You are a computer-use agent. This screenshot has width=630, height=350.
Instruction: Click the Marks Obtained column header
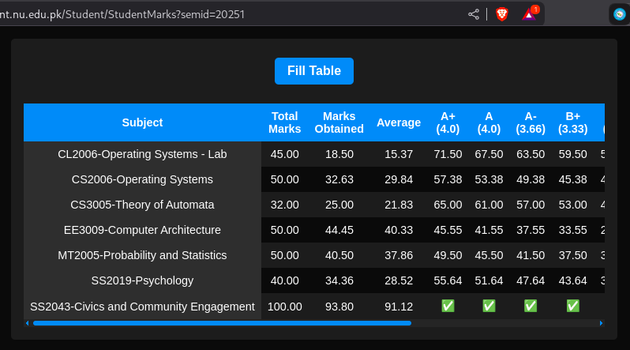click(x=339, y=122)
